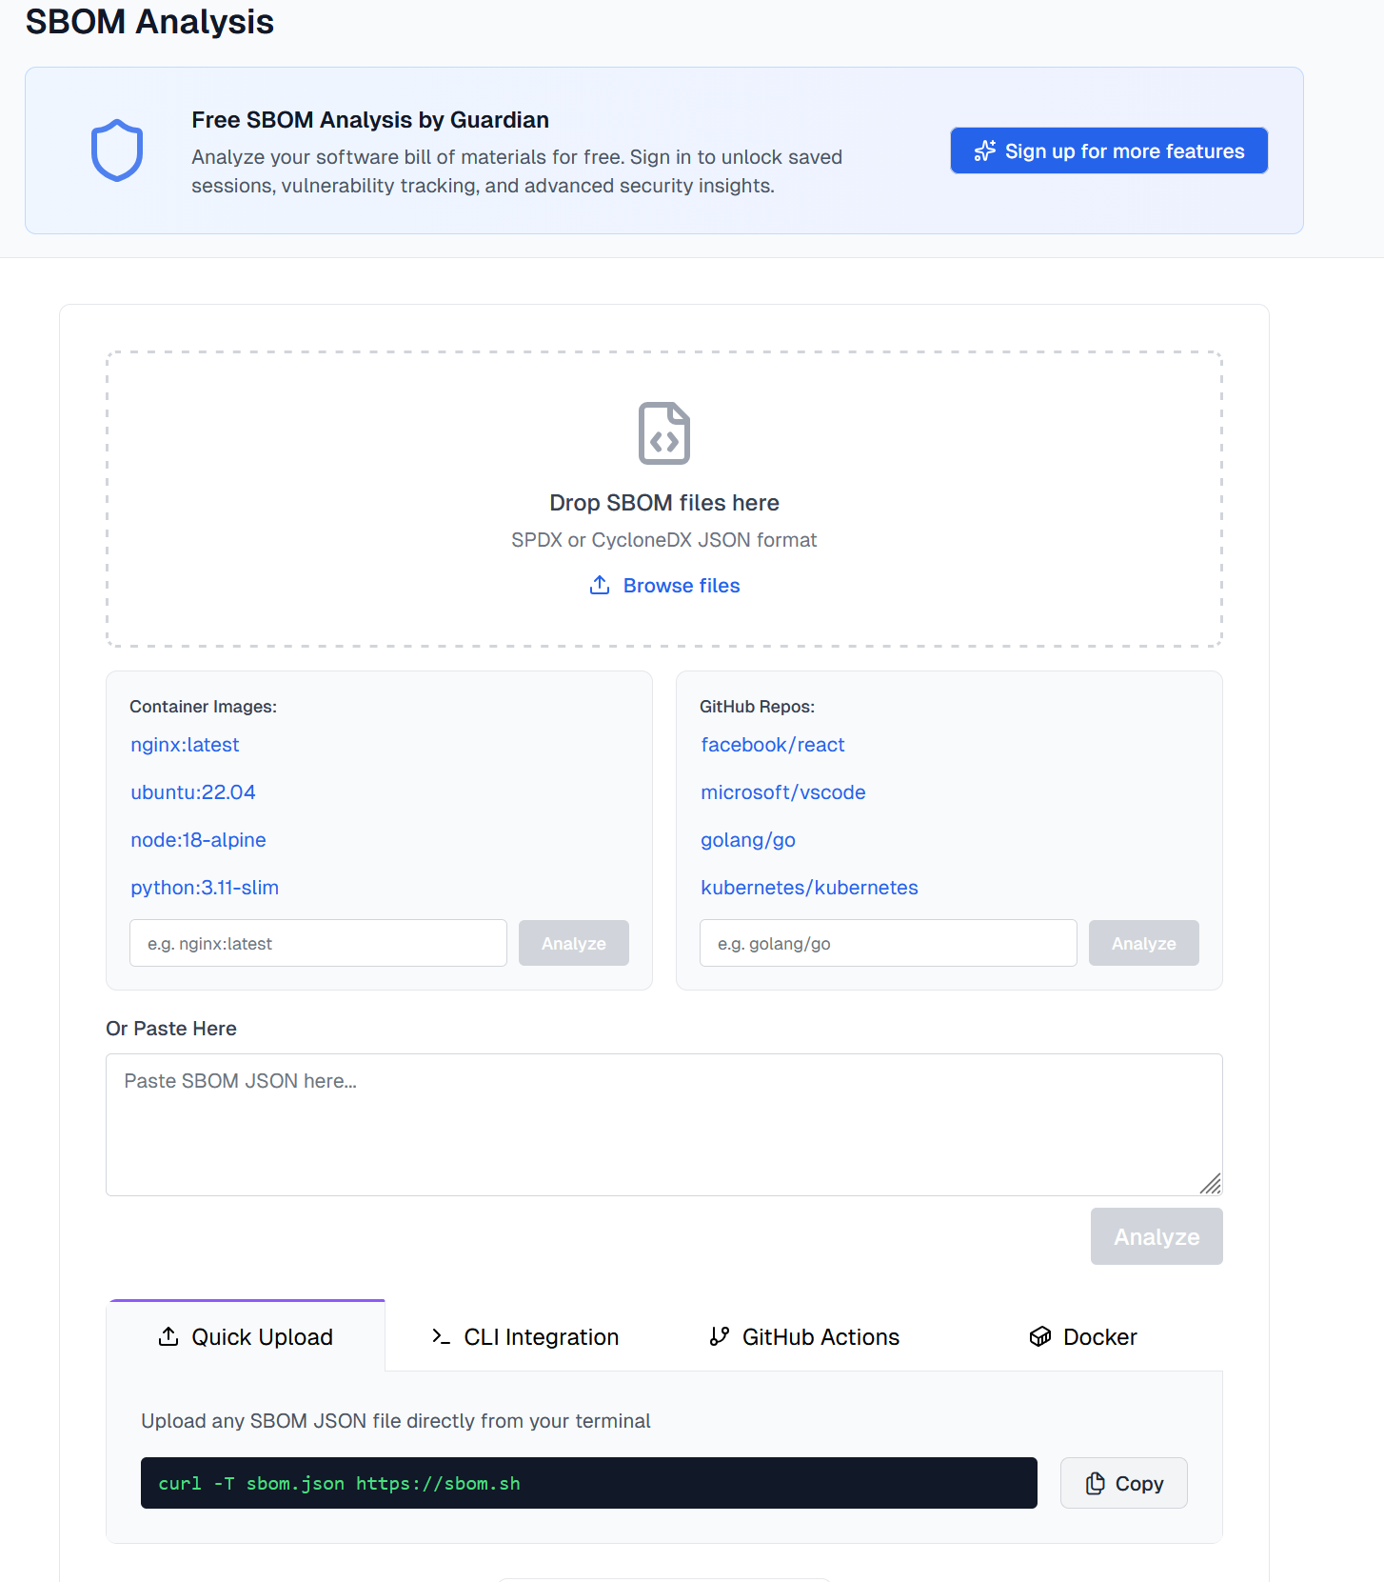Click the GitHub Actions branch icon

click(720, 1336)
